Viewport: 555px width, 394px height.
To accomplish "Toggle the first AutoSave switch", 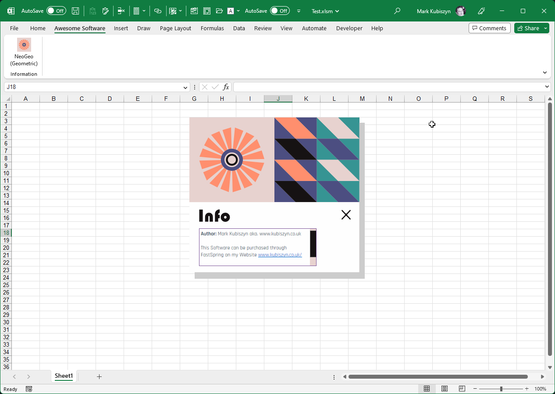I will (x=56, y=11).
